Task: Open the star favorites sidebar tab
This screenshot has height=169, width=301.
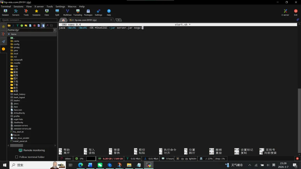Action: [x=3, y=26]
